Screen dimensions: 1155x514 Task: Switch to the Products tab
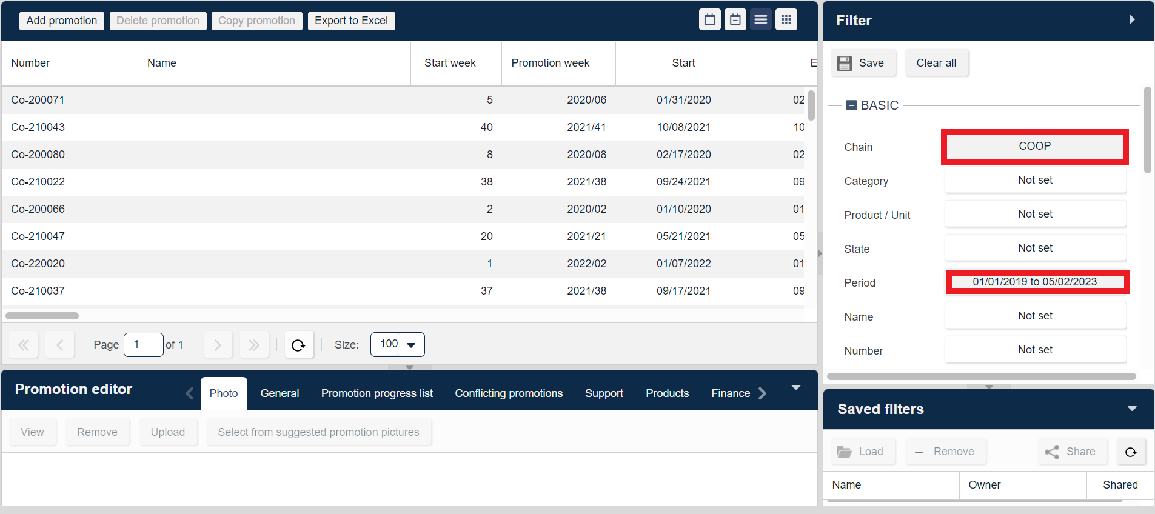[x=667, y=393]
